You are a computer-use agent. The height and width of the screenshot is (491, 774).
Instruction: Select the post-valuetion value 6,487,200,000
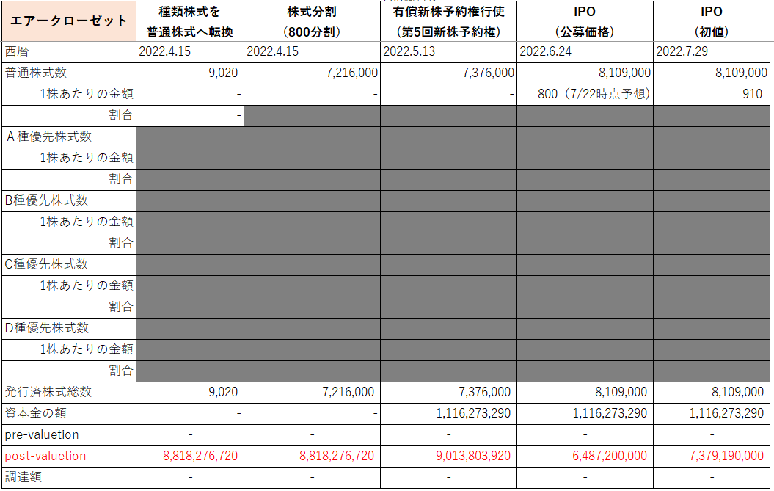click(610, 456)
